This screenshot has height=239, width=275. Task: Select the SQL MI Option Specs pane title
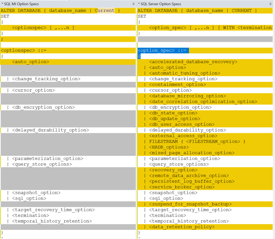pyautogui.click(x=20, y=4)
